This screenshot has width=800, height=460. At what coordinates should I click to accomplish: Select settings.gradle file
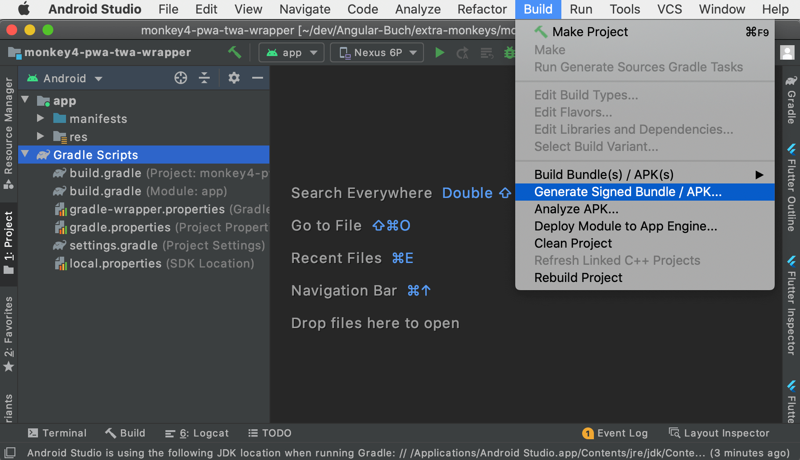(144, 245)
